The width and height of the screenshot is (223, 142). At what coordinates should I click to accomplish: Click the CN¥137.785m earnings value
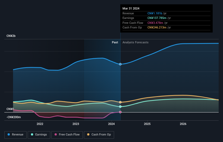click(x=157, y=18)
